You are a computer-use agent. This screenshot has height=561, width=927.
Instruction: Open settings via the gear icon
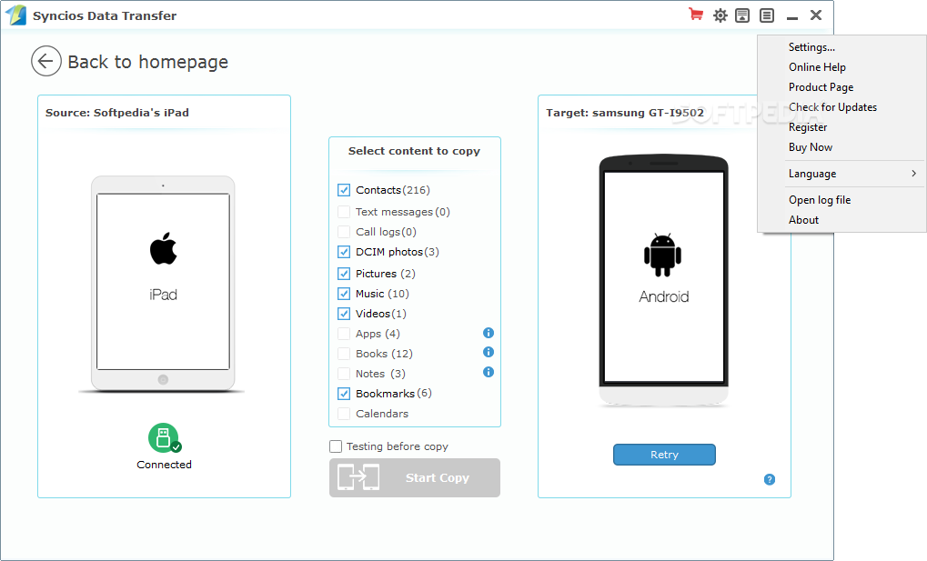(720, 15)
